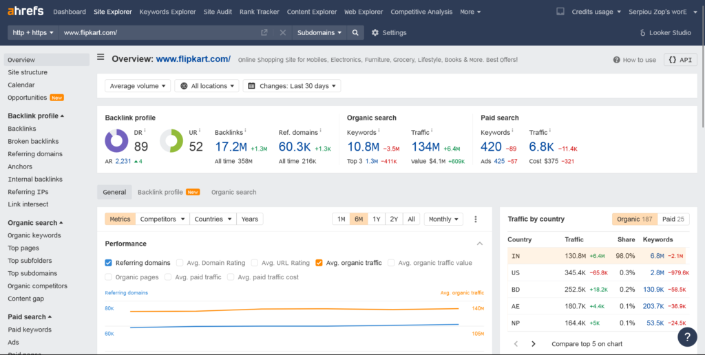This screenshot has width=705, height=355.
Task: Enable Avg. URL Rating checkbox
Action: pos(255,263)
